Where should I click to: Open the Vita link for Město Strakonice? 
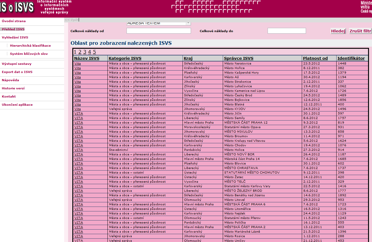coord(77,82)
